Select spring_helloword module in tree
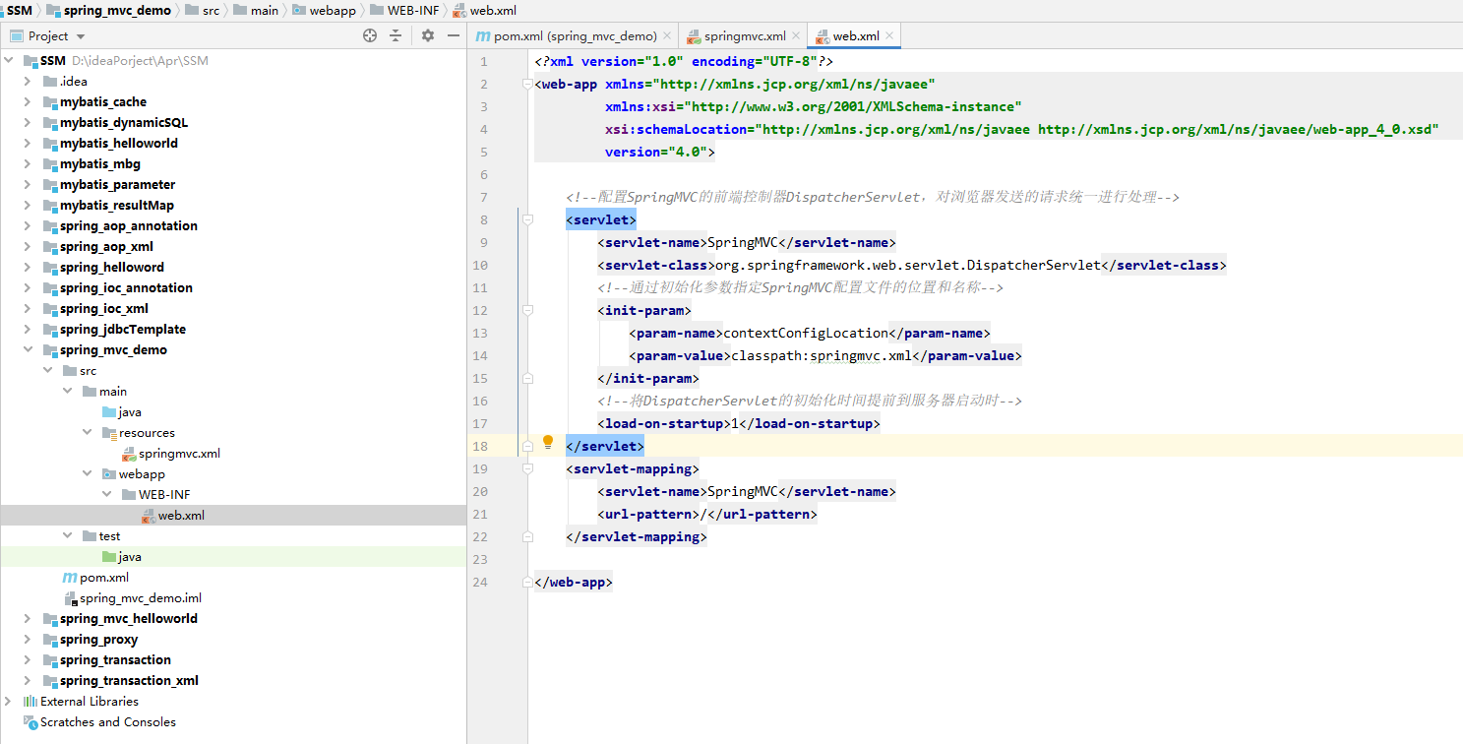Viewport: 1463px width, 744px height. tap(111, 268)
